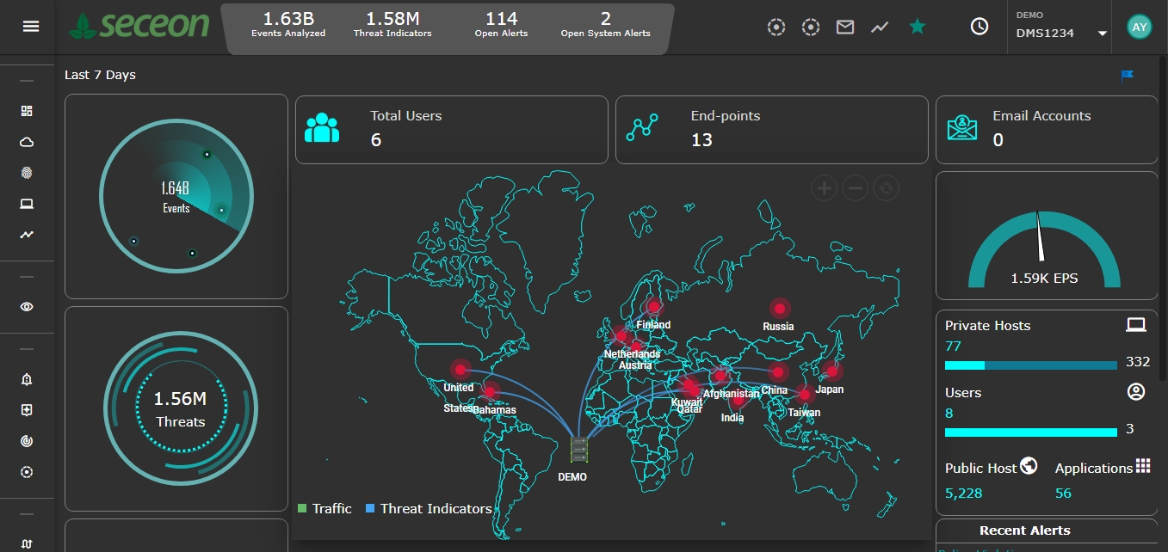Image resolution: width=1168 pixels, height=552 pixels.
Task: Click the DEMO server icon on map
Action: pyautogui.click(x=579, y=451)
